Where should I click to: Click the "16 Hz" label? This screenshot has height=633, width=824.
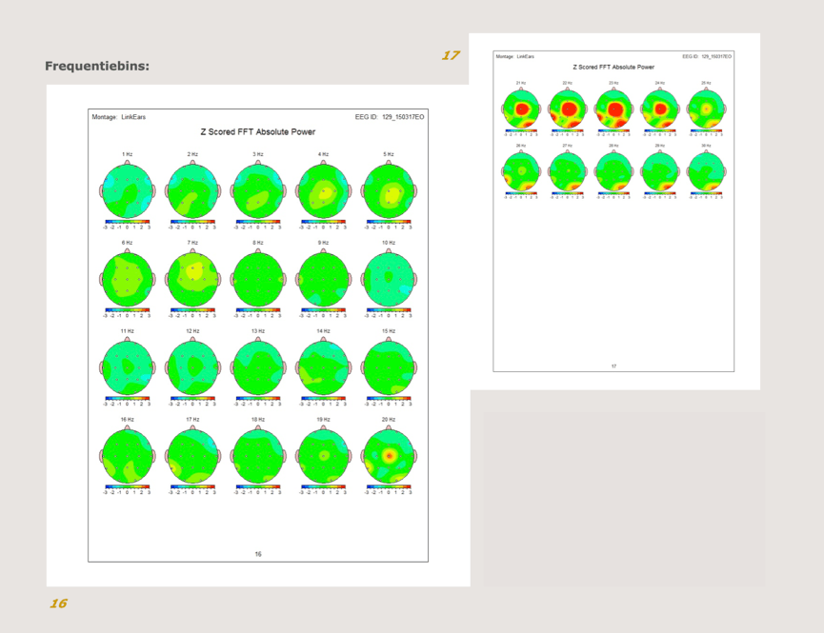128,420
